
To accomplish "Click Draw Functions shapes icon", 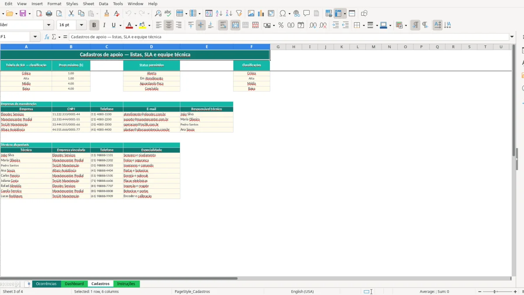I will coord(364,14).
